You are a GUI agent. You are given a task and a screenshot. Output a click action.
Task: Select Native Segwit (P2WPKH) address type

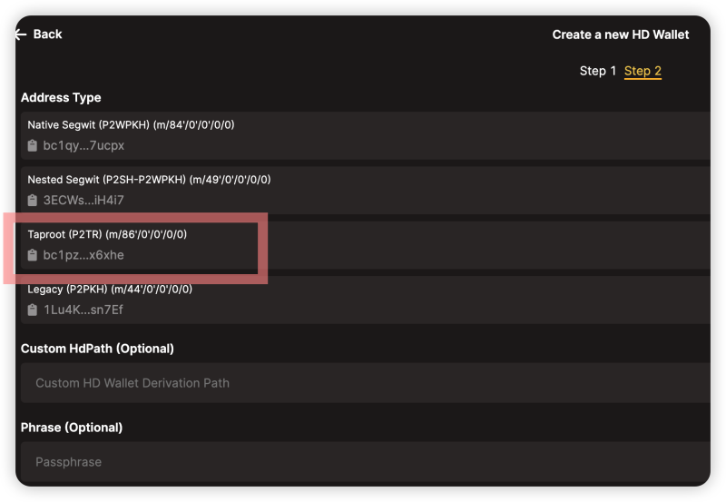coord(366,135)
